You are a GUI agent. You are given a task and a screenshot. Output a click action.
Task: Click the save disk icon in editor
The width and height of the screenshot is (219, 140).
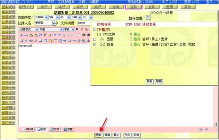coord(22,40)
